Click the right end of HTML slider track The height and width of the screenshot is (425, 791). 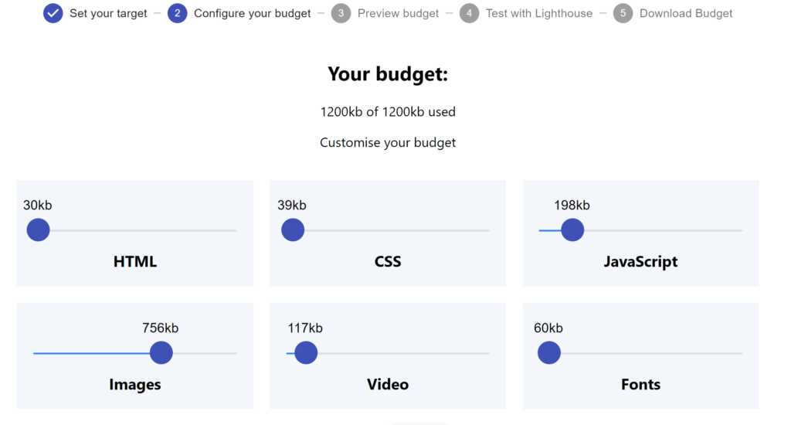tap(235, 231)
